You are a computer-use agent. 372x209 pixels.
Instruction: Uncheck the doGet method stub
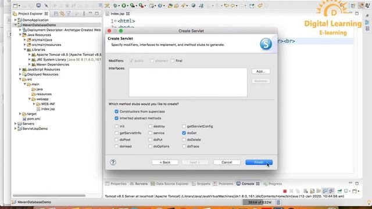184,133
